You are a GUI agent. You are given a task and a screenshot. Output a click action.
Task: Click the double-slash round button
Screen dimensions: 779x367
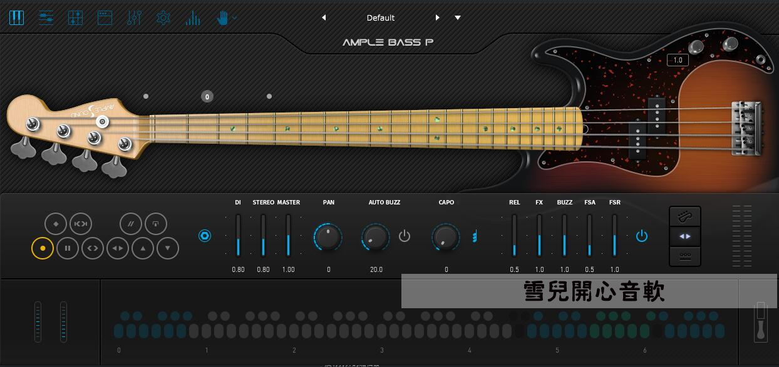coord(131,223)
